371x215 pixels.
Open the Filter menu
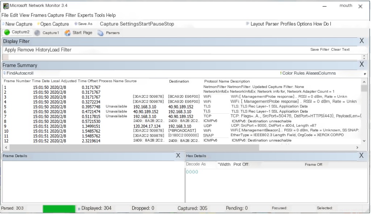71,15
